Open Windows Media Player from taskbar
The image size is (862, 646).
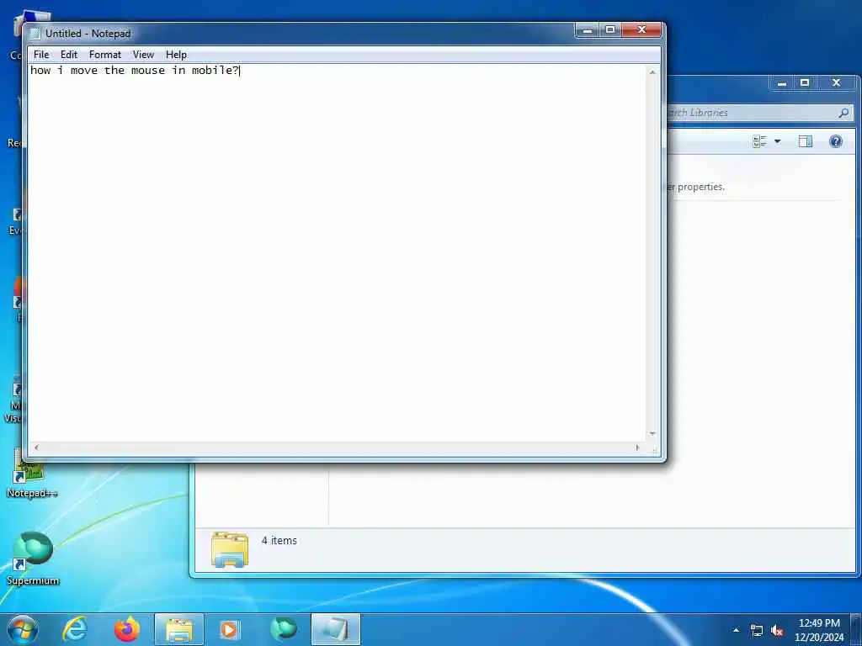click(x=230, y=629)
